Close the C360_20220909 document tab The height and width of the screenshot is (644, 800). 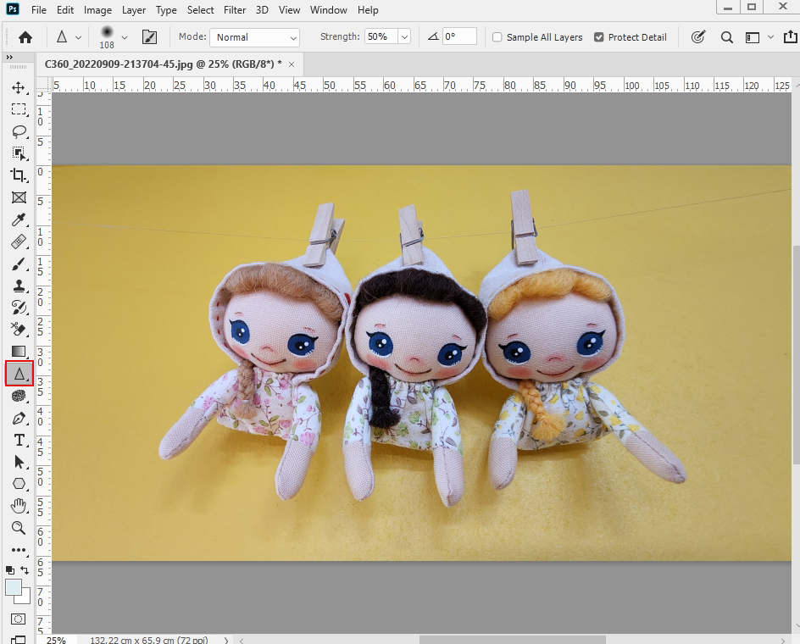(x=292, y=64)
